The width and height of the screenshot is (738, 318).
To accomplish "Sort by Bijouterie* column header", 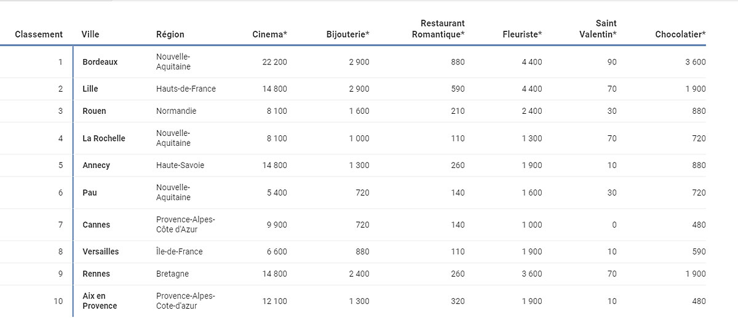I will (347, 34).
